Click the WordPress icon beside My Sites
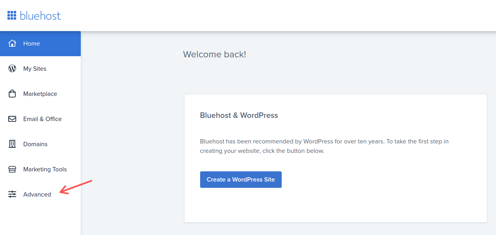The image size is (496, 235). pos(12,68)
